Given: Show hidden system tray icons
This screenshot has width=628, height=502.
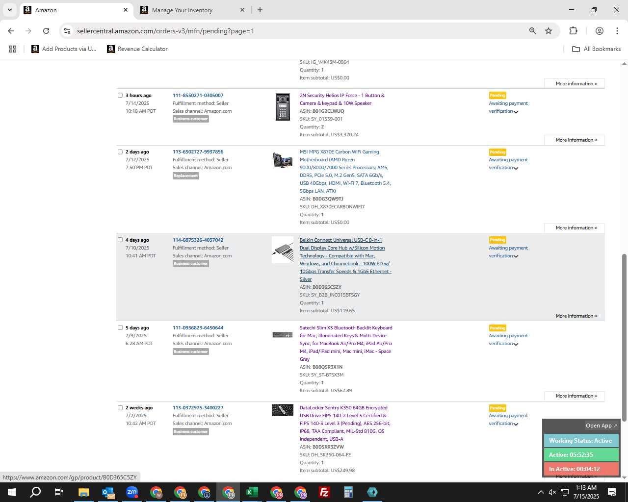Looking at the screenshot, I should point(541,492).
